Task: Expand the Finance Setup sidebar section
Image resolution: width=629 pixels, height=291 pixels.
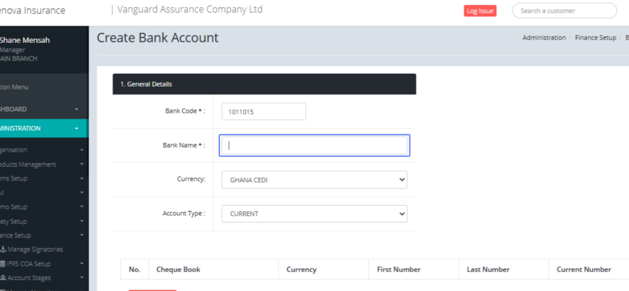Action: coord(42,236)
